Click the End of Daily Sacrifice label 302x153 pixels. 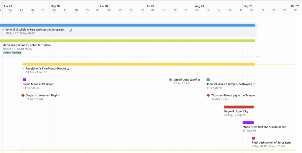point(187,80)
